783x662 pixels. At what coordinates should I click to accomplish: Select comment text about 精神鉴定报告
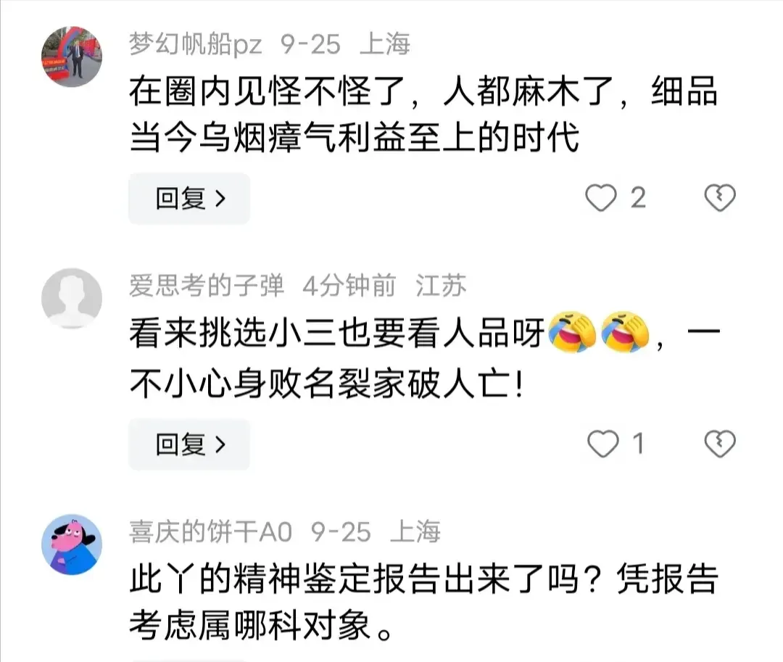click(423, 602)
